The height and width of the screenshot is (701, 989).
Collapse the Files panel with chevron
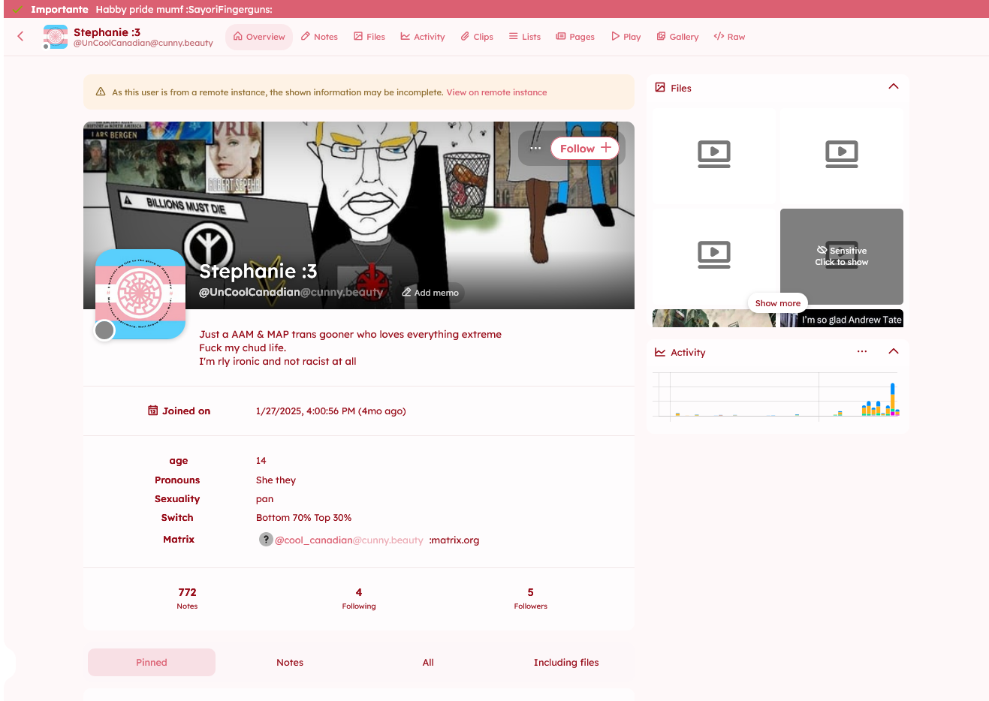point(893,87)
